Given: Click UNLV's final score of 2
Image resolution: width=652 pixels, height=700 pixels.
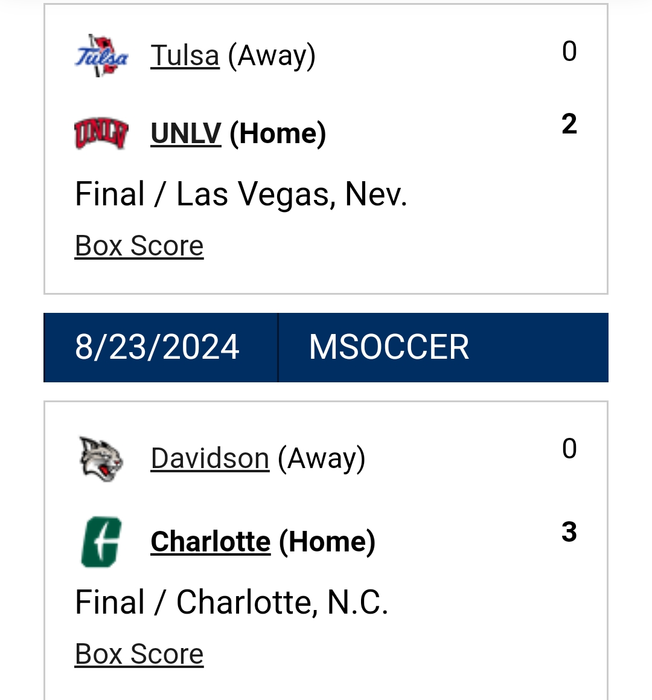Looking at the screenshot, I should [569, 124].
